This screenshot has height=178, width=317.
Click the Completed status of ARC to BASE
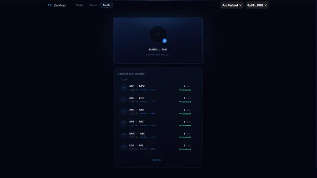coord(185,90)
